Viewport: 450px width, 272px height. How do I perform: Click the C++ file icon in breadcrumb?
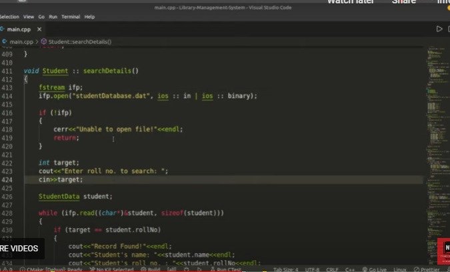(5, 41)
